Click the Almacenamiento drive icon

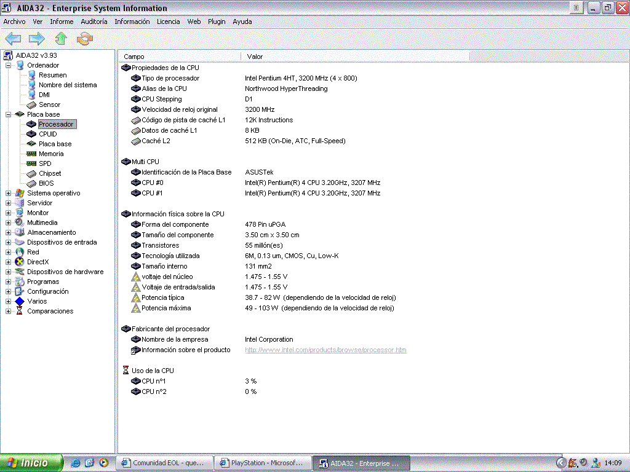coord(20,232)
